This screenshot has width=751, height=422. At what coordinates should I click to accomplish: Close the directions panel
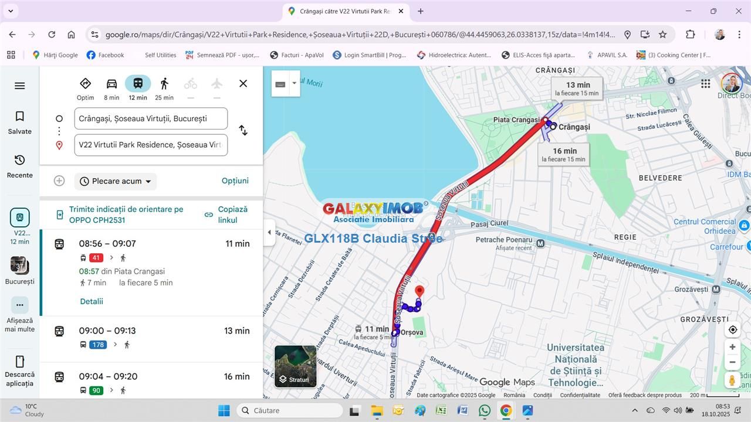point(243,84)
